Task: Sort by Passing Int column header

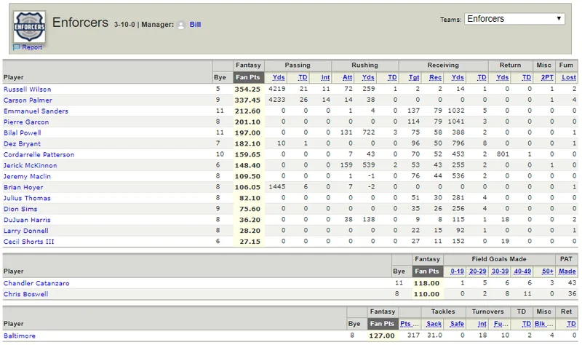Action: pos(325,77)
